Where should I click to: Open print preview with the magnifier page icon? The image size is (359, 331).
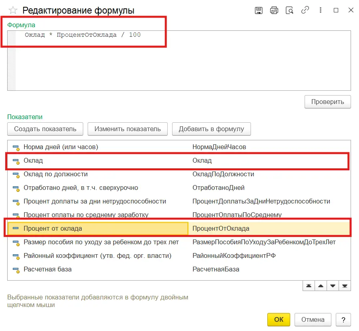(289, 10)
